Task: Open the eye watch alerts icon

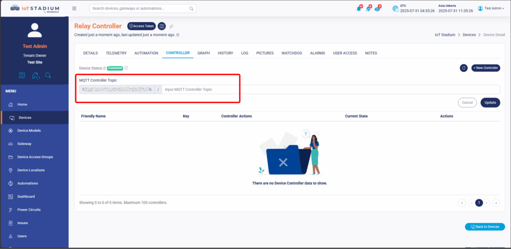Action: pos(378,8)
